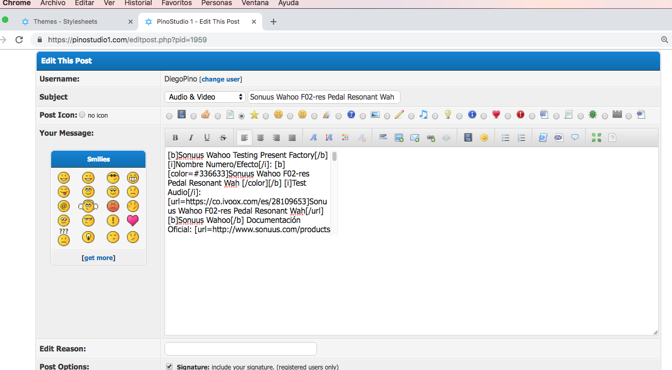Insert a quote block
The height and width of the screenshot is (370, 672).
click(x=575, y=138)
